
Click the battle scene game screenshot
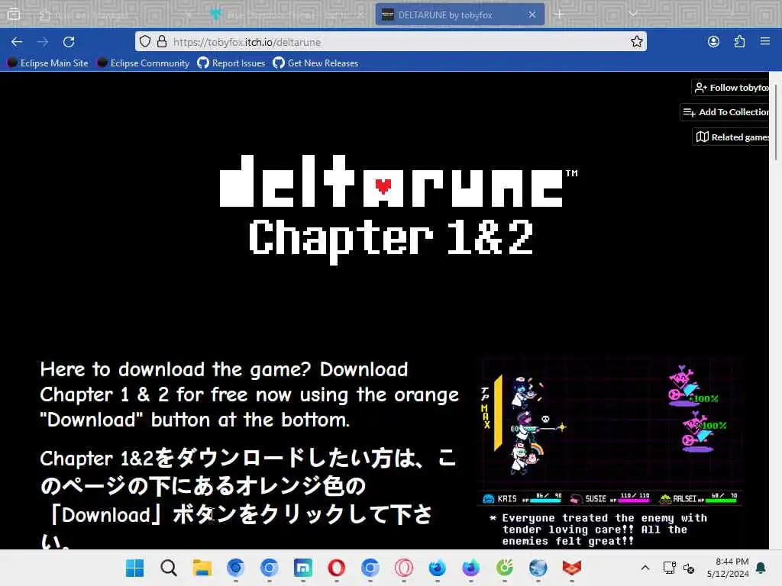click(609, 452)
